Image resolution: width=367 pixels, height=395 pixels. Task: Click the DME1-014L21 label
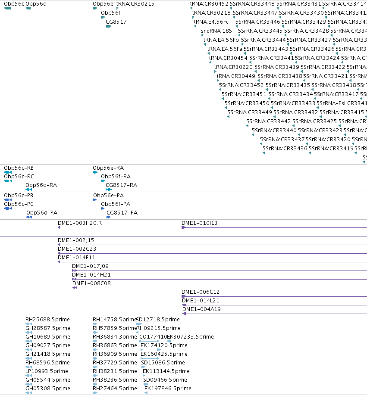tap(201, 301)
